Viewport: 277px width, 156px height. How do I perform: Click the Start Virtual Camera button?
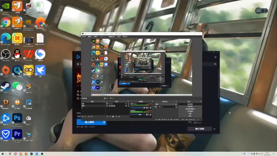[x=190, y=109]
